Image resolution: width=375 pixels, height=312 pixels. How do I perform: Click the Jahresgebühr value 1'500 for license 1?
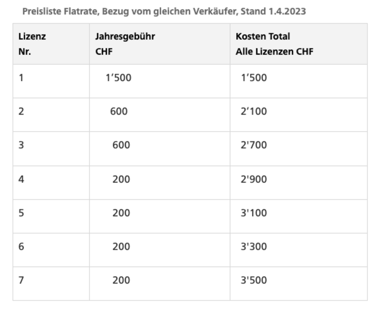coord(118,78)
